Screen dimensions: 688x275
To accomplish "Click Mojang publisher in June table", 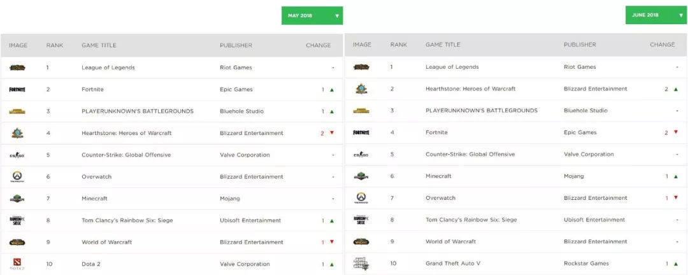I will point(574,176).
